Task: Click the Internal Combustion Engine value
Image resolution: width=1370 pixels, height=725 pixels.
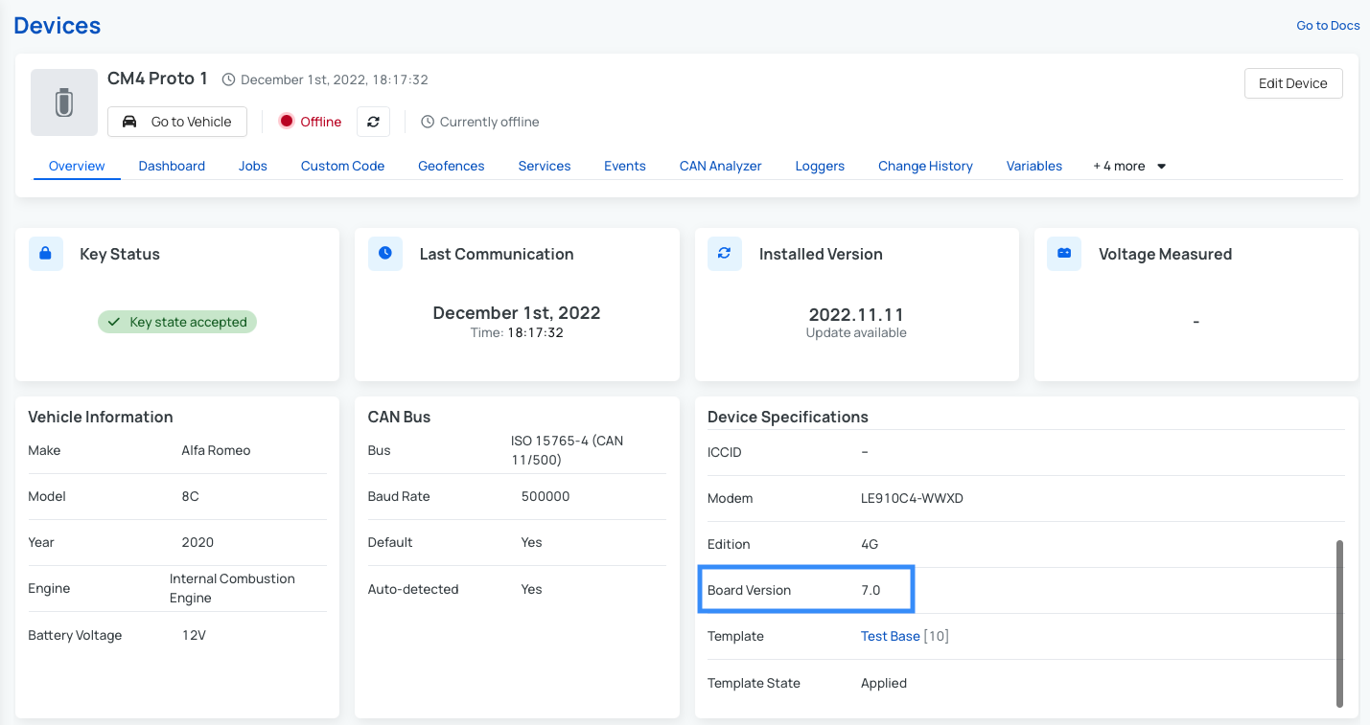Action: coord(232,588)
